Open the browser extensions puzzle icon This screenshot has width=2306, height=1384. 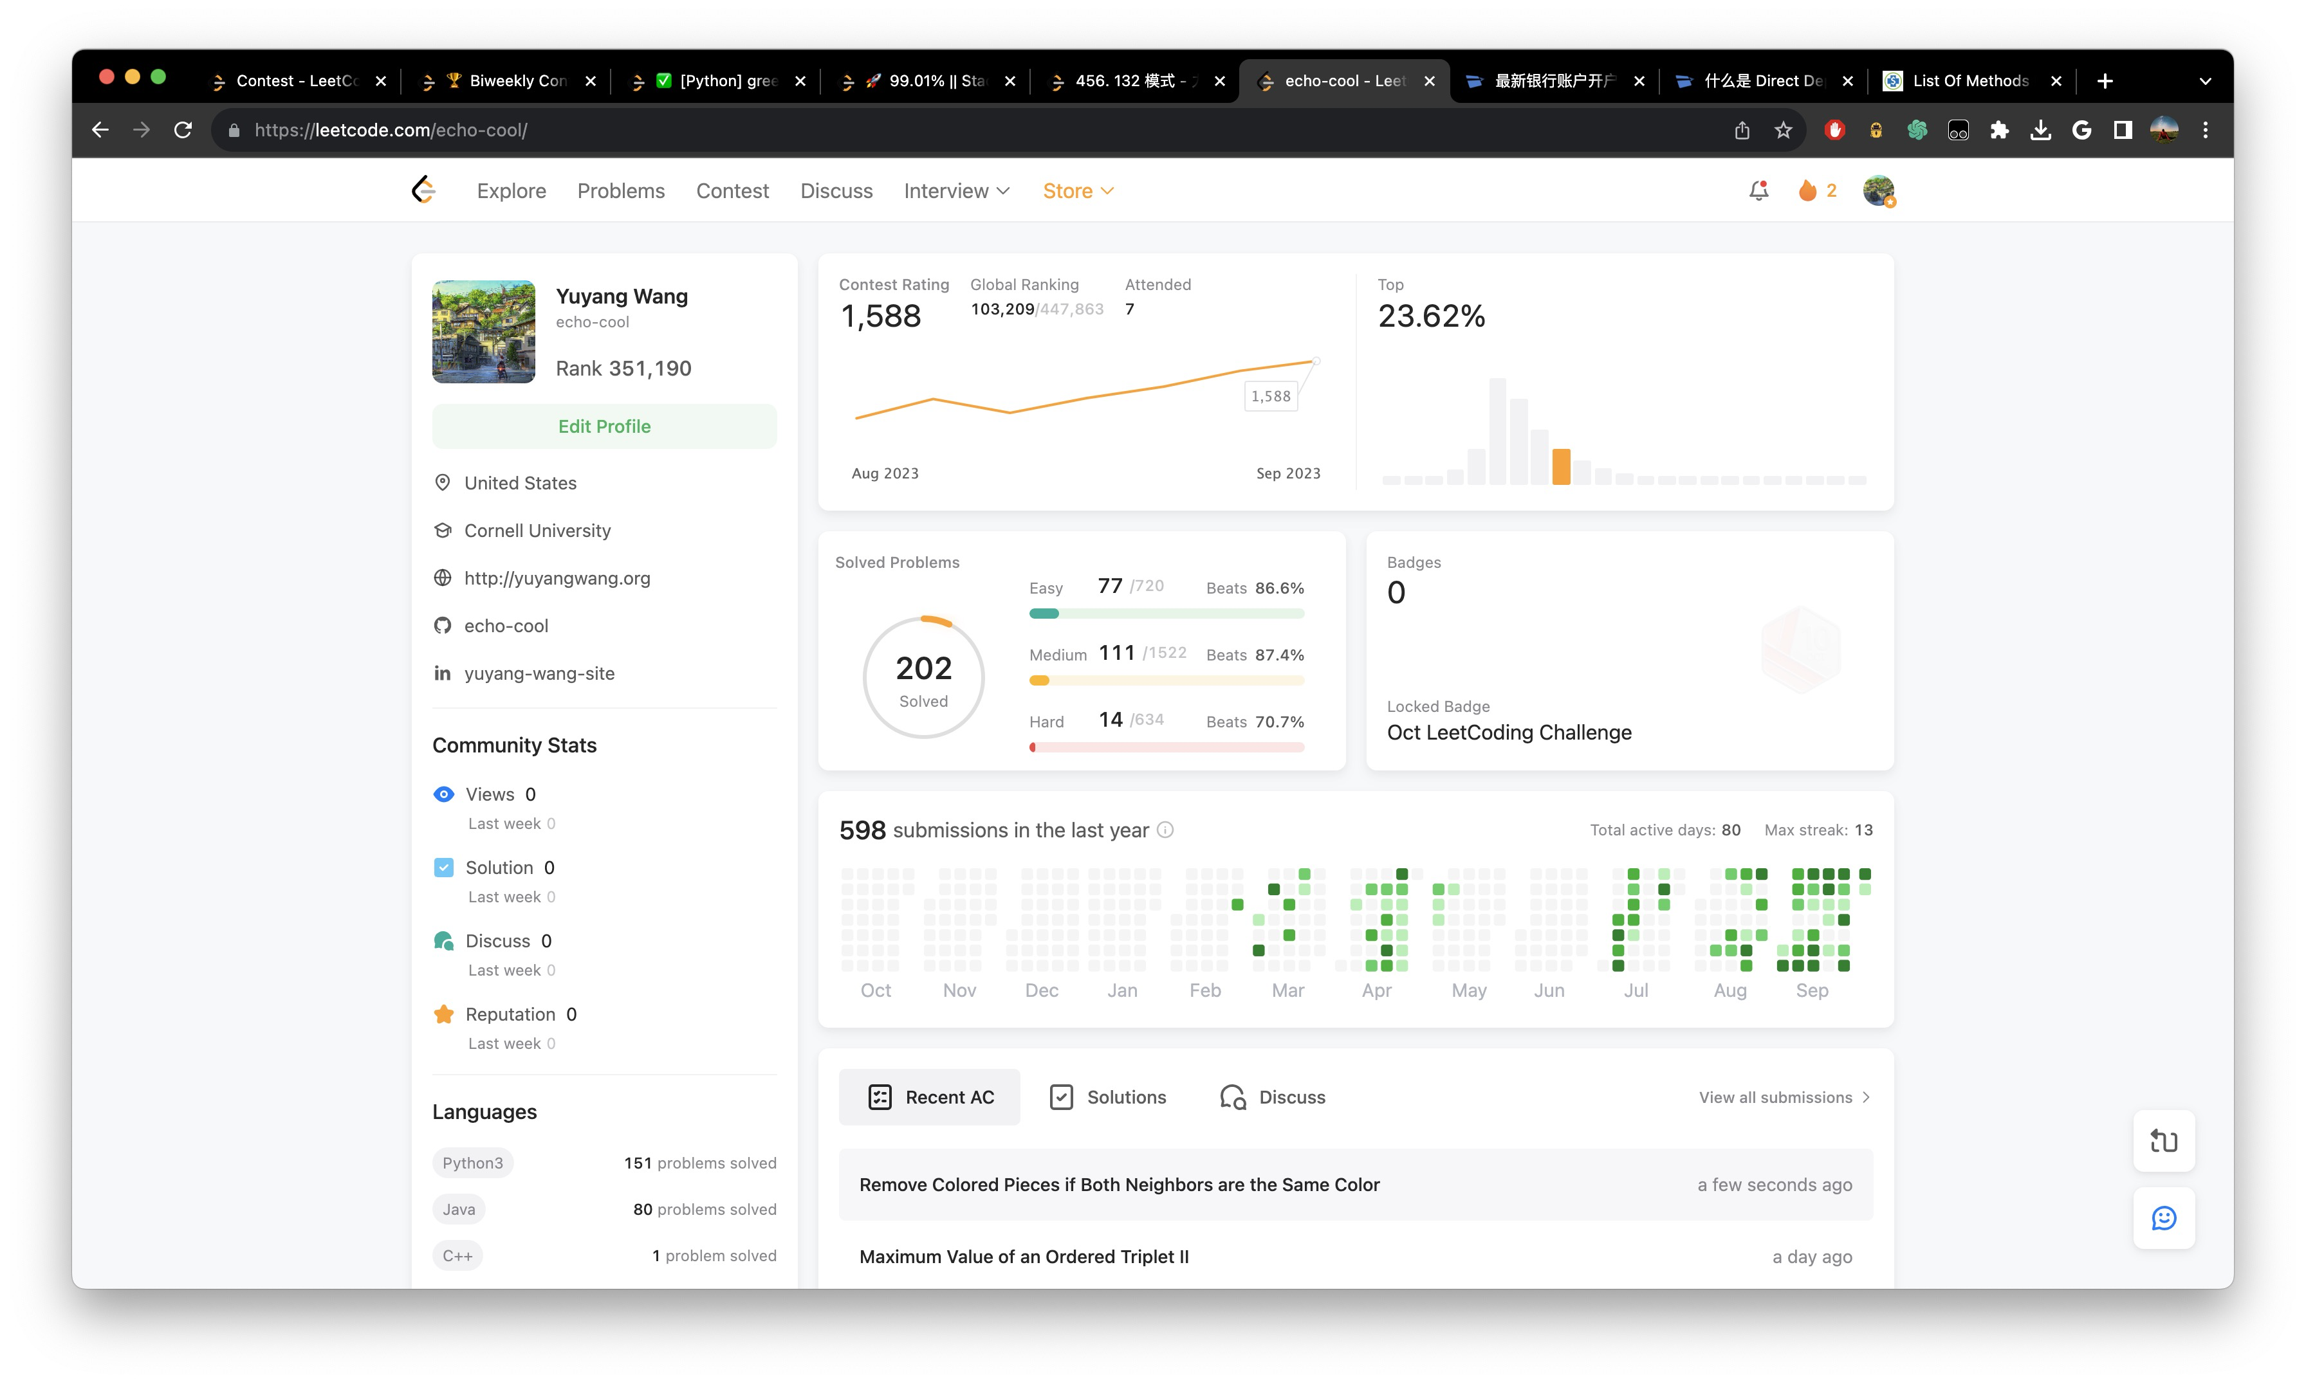1999,131
